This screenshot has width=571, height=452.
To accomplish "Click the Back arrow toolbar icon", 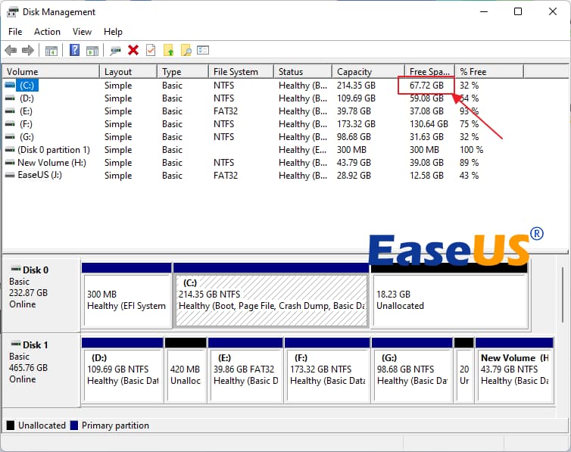I will point(11,50).
